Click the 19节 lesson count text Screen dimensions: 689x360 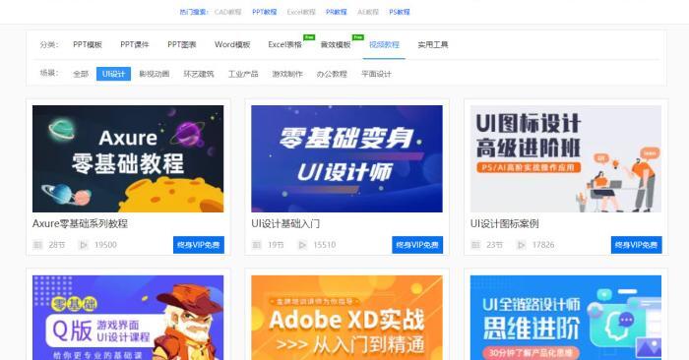[x=276, y=245]
